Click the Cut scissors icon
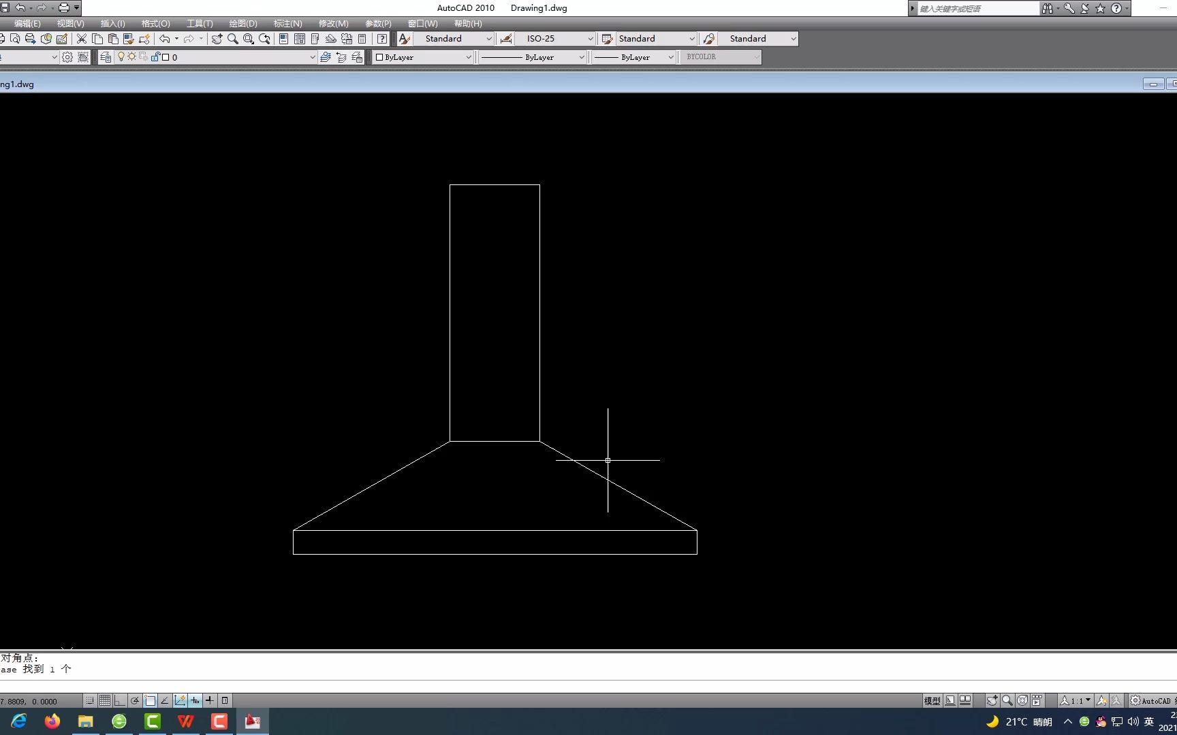The width and height of the screenshot is (1177, 735). 82,39
